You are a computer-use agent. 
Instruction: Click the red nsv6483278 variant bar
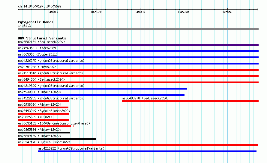[190, 101]
